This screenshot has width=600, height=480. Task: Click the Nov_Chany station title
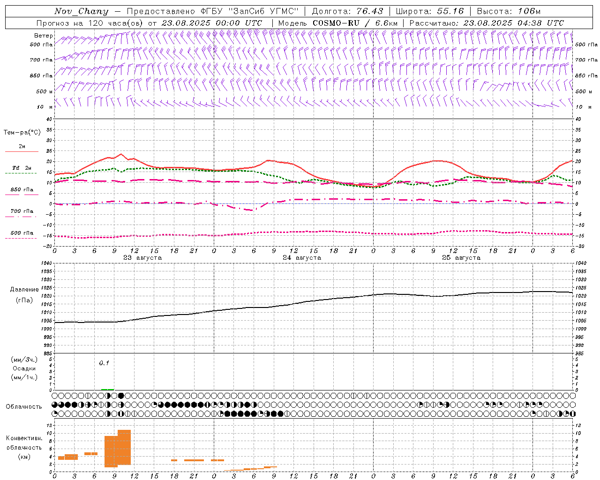81,11
